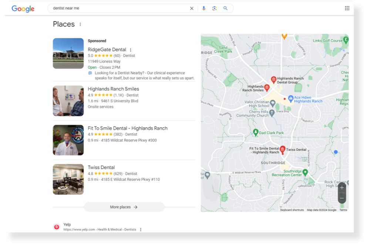Open the Places section options menu
The width and height of the screenshot is (370, 246).
pyautogui.click(x=80, y=24)
